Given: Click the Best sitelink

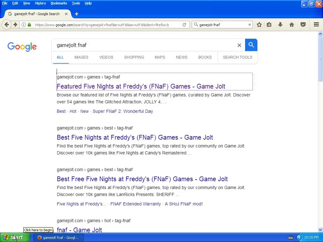Looking at the screenshot, I should (x=61, y=111).
